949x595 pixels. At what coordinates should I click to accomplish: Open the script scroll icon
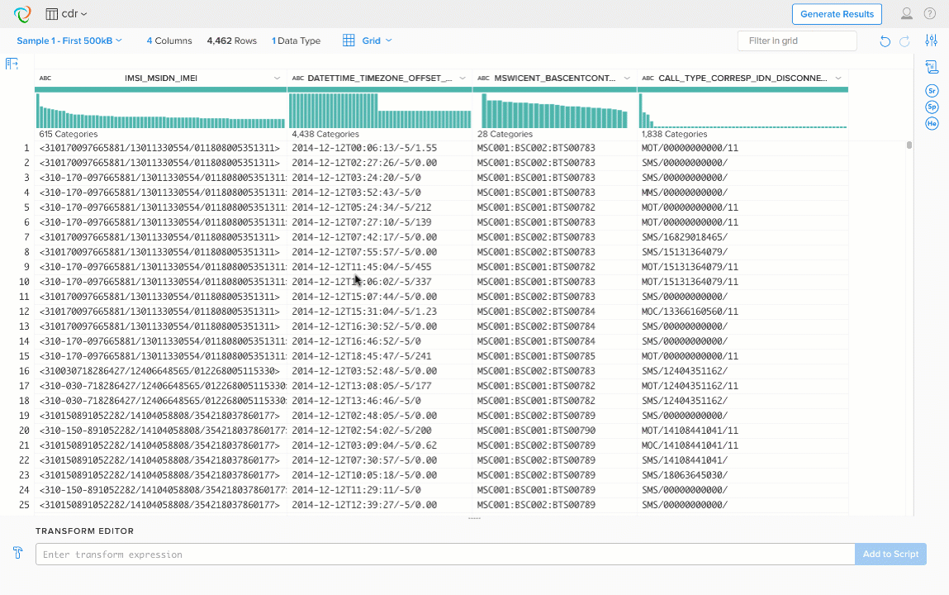[x=932, y=67]
